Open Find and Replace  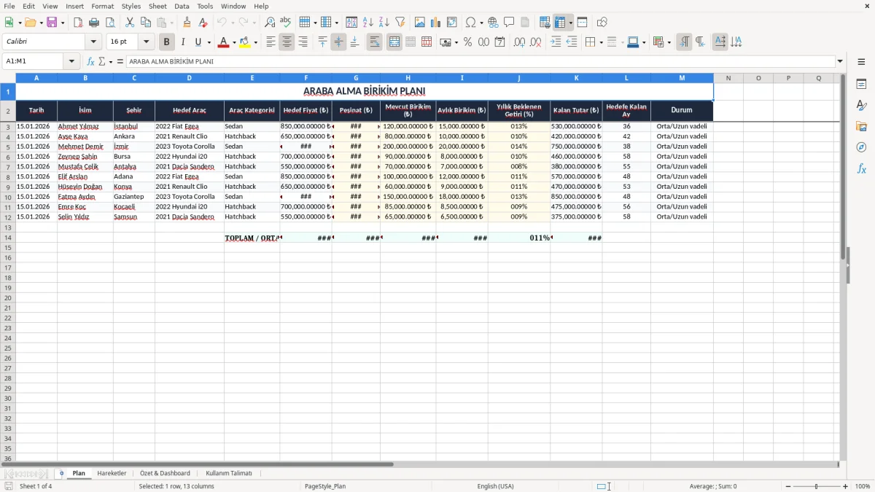click(270, 23)
